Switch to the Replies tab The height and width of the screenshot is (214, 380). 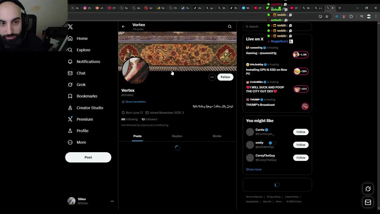(x=177, y=136)
